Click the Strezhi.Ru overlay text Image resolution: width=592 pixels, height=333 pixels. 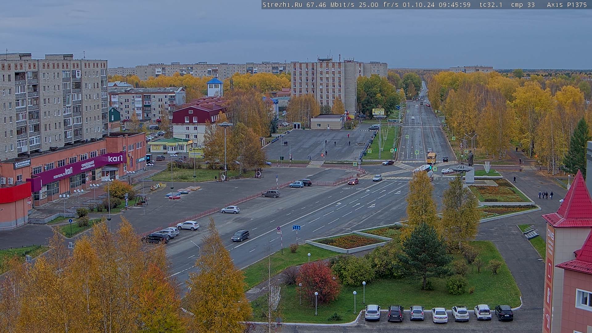pyautogui.click(x=282, y=5)
